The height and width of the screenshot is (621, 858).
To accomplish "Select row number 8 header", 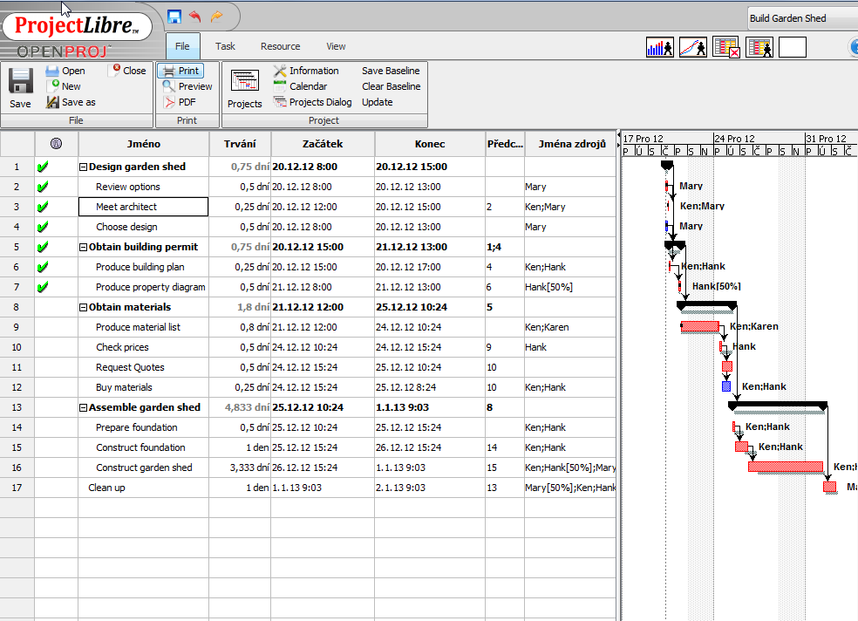I will (x=17, y=308).
